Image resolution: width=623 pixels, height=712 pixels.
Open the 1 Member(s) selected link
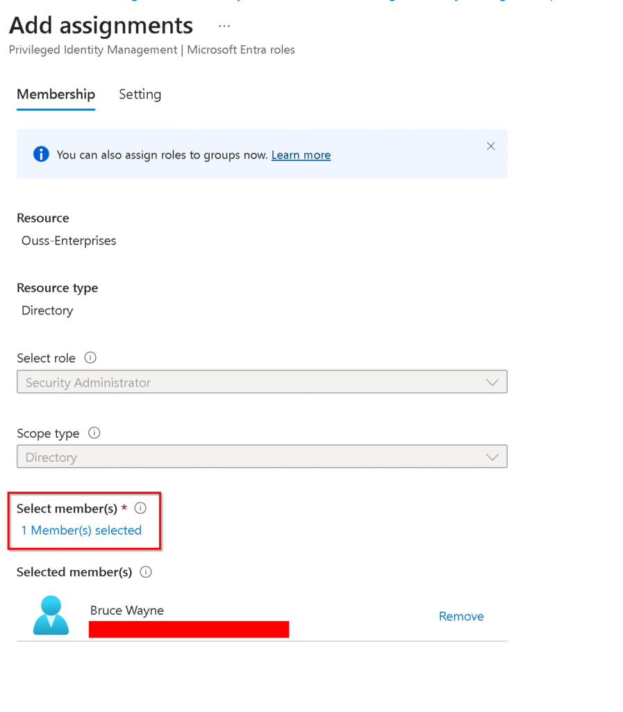tap(81, 531)
